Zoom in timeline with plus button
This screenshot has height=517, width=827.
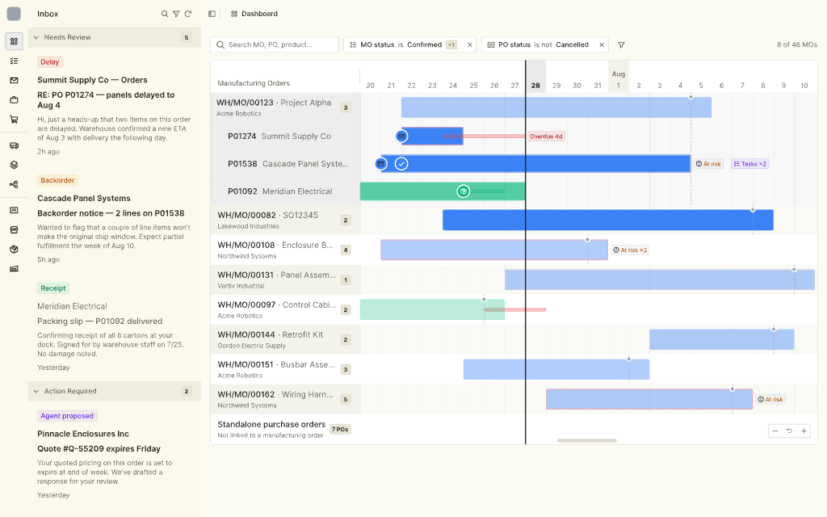click(x=804, y=431)
